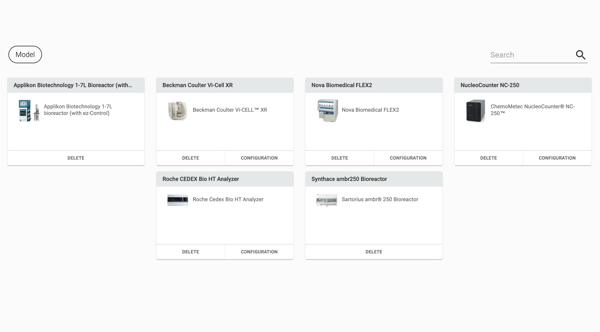Delete the NucleoCounter NC-250 device
The width and height of the screenshot is (600, 332).
[489, 158]
